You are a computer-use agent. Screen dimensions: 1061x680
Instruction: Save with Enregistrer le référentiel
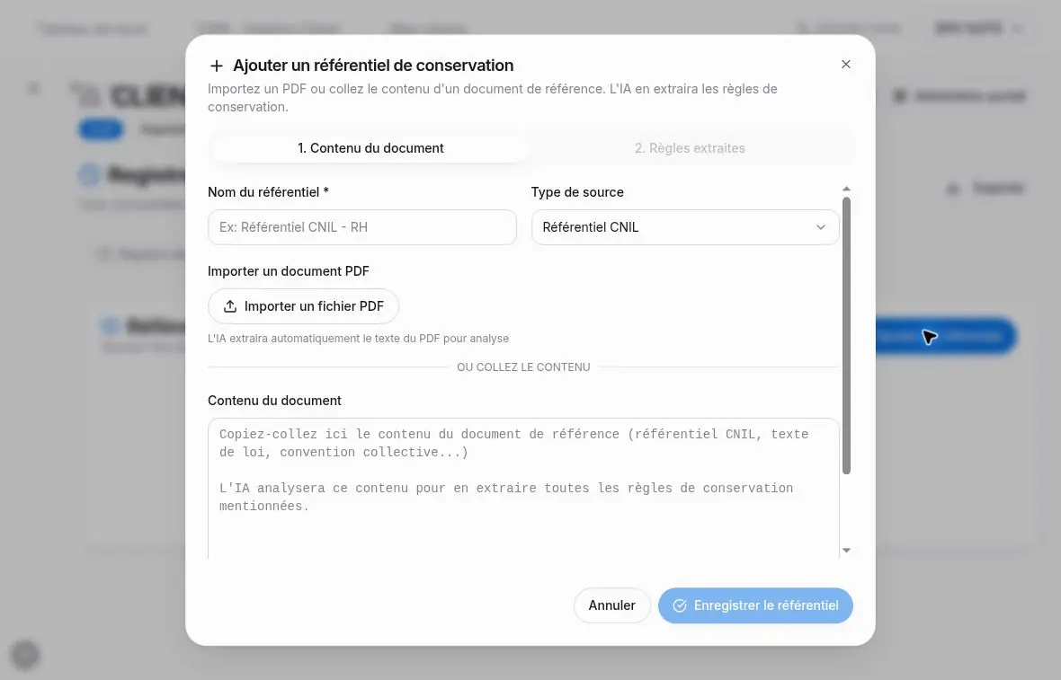click(755, 605)
